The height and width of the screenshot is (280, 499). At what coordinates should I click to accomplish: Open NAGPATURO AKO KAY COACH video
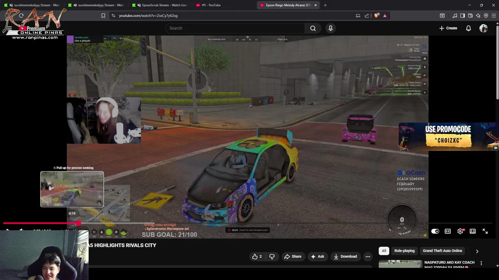click(449, 264)
